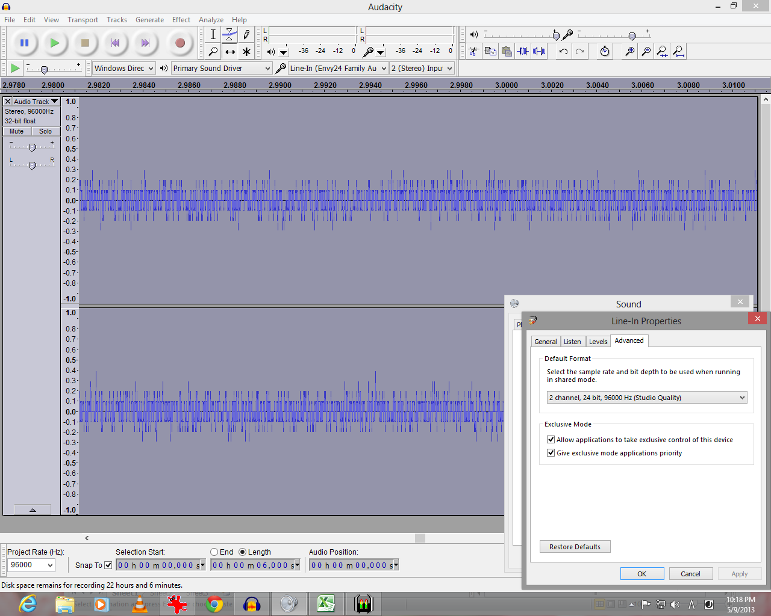
Task: Click Restore Defaults button
Action: click(x=575, y=547)
